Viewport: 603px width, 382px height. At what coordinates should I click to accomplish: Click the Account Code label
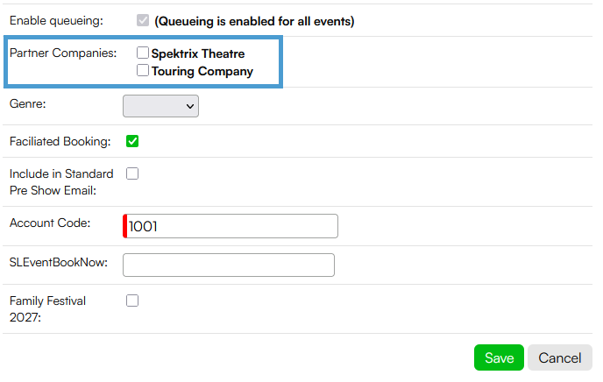point(50,223)
